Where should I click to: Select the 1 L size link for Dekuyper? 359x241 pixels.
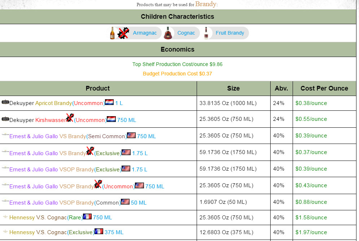pos(119,103)
